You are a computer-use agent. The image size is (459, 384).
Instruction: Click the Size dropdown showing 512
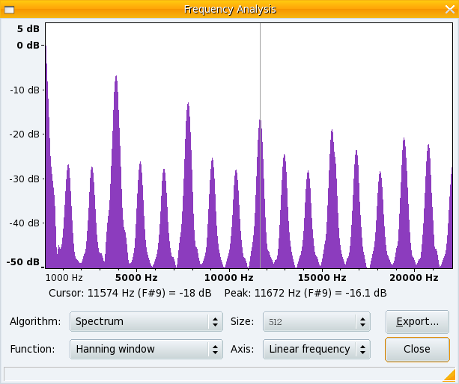[316, 322]
